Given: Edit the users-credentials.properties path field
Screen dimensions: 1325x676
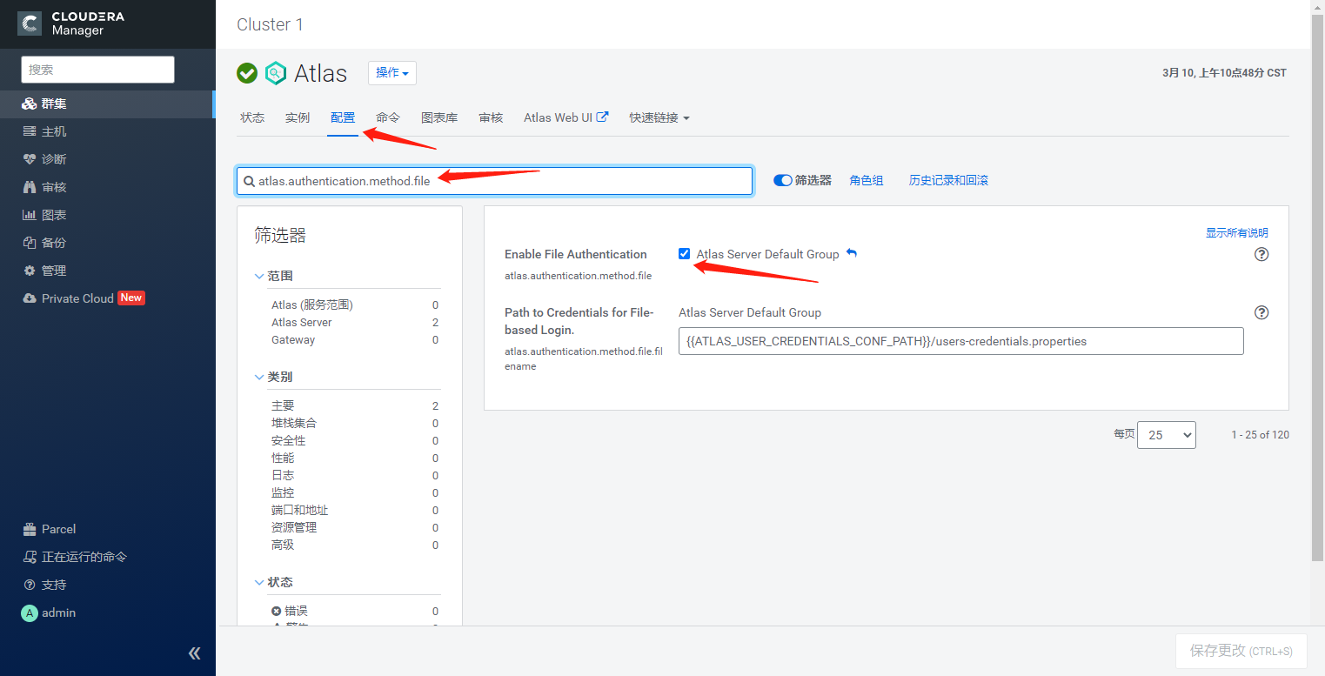Looking at the screenshot, I should point(961,341).
